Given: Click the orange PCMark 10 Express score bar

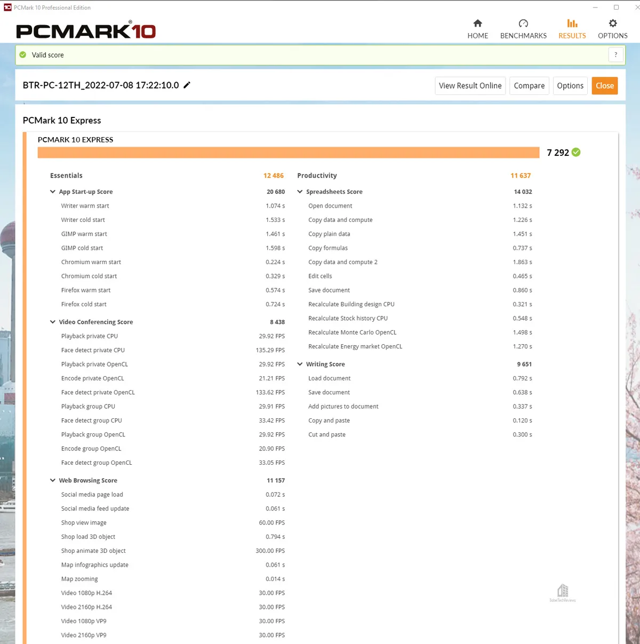Looking at the screenshot, I should point(289,153).
